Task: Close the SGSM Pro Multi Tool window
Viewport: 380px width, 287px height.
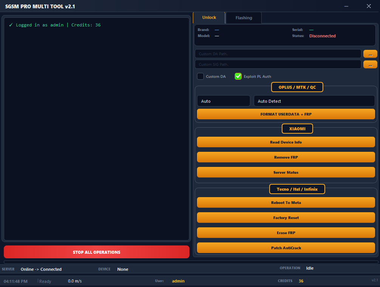Action: click(369, 6)
